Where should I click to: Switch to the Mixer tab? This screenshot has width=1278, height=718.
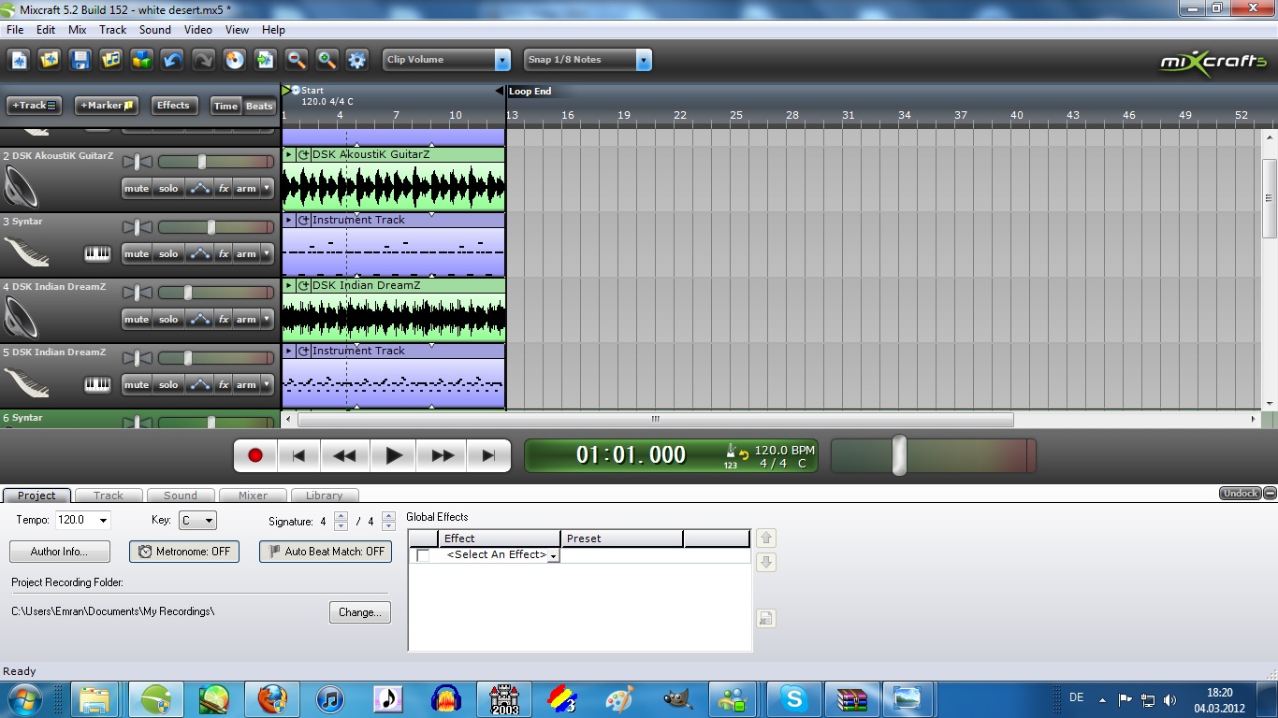click(253, 495)
